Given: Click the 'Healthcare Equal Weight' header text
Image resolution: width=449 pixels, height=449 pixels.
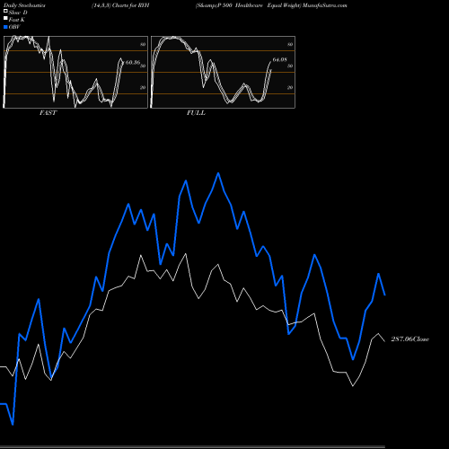Looking at the screenshot, I should pyautogui.click(x=268, y=5).
